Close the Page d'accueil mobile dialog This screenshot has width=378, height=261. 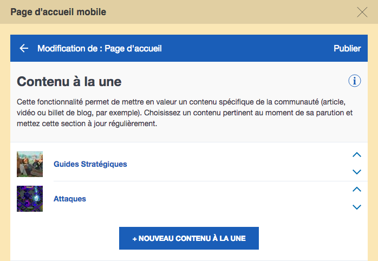point(362,12)
